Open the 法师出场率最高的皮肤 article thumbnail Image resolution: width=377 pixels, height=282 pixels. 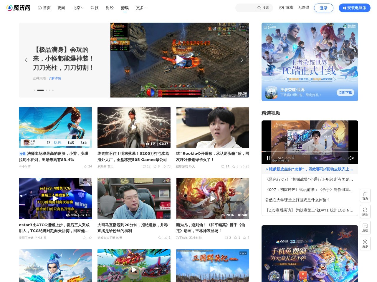click(55, 127)
